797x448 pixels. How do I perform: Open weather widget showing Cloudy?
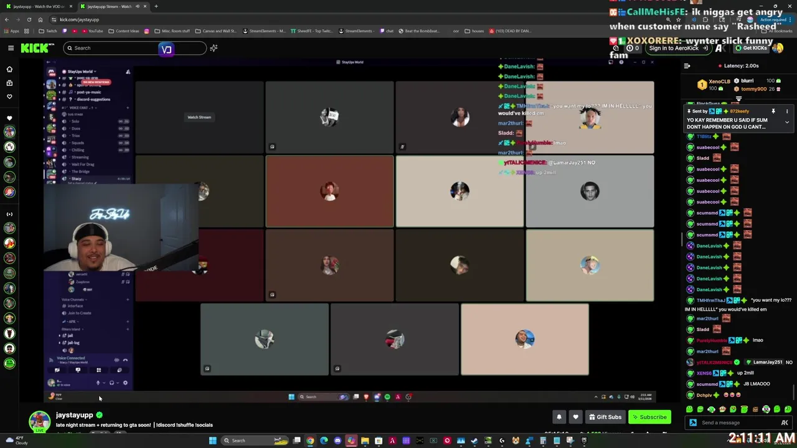click(x=16, y=441)
